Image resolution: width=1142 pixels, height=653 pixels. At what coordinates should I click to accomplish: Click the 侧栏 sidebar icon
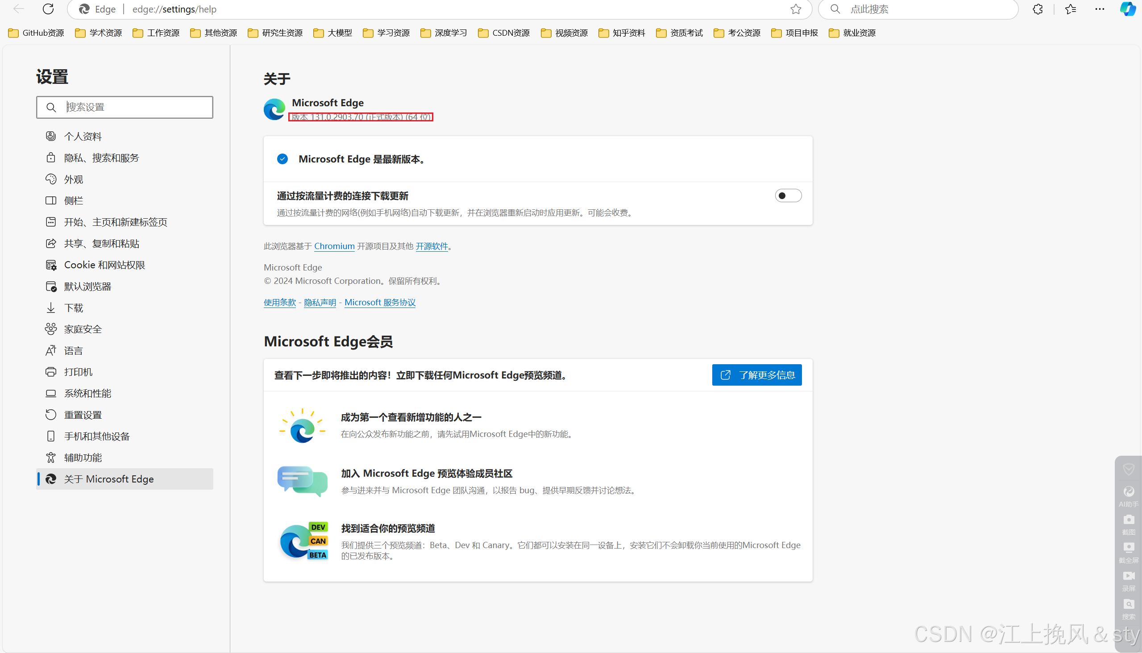[x=51, y=200]
